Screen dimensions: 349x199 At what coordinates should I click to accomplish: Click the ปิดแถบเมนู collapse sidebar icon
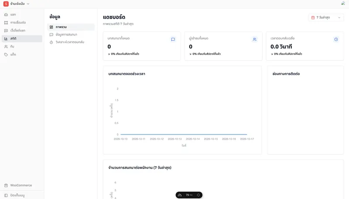[x=6, y=195]
